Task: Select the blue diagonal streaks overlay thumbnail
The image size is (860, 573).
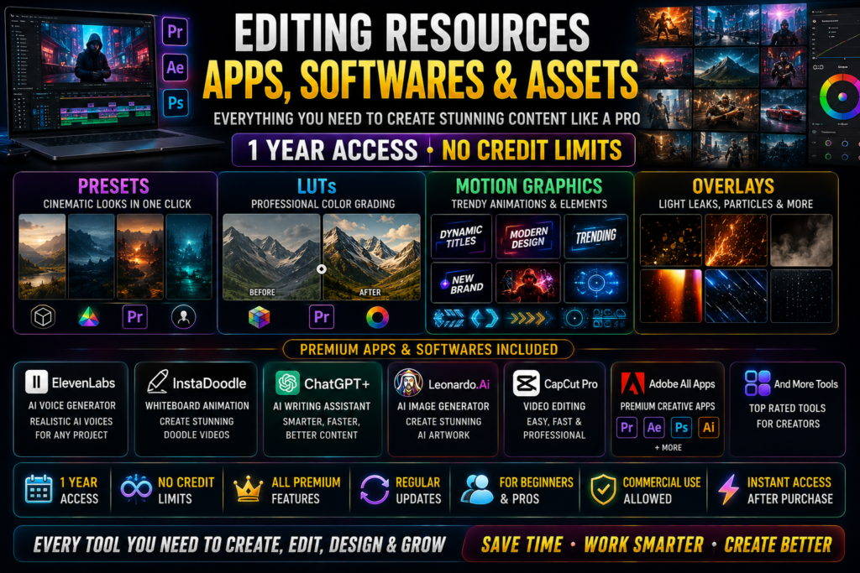Action: [736, 296]
